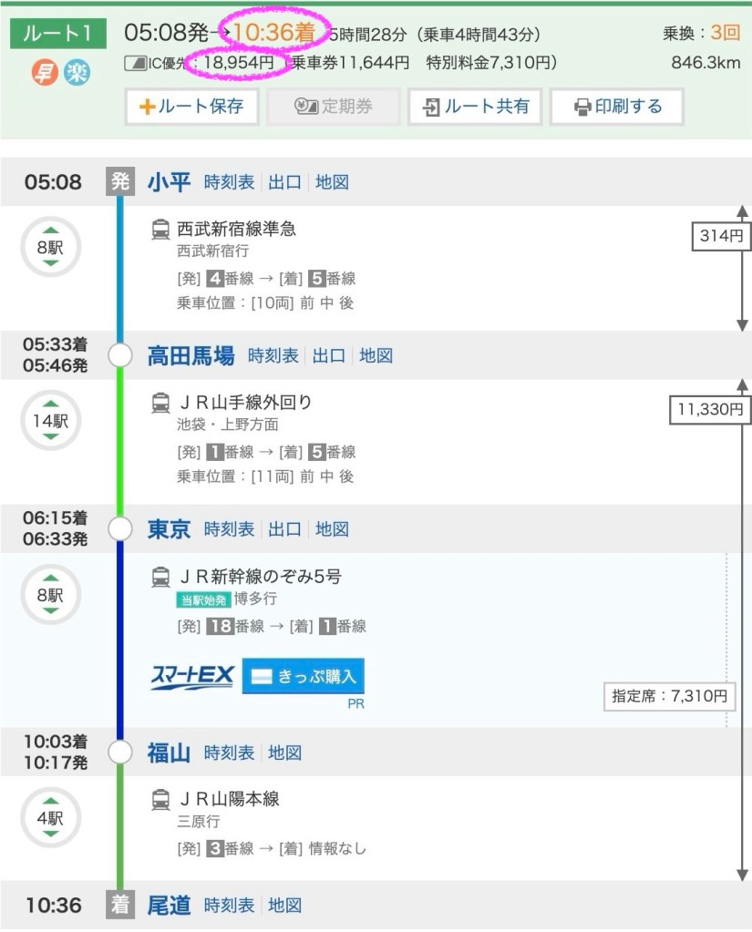Click the スマートEX logo
752x932 pixels.
click(x=192, y=677)
